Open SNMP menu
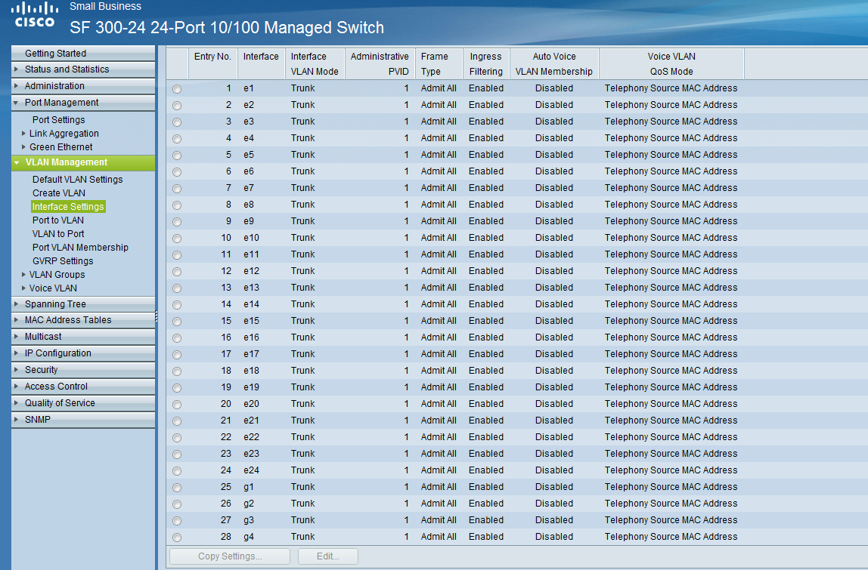The image size is (868, 570). pos(83,420)
